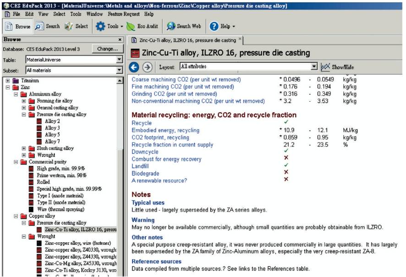
Task: Collapse the Copper alloy folder
Action: (x=16, y=216)
